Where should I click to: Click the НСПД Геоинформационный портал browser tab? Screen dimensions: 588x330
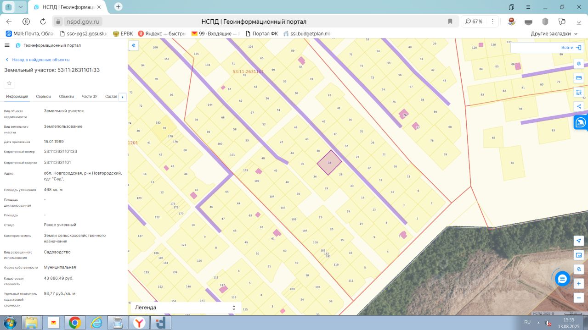click(67, 7)
